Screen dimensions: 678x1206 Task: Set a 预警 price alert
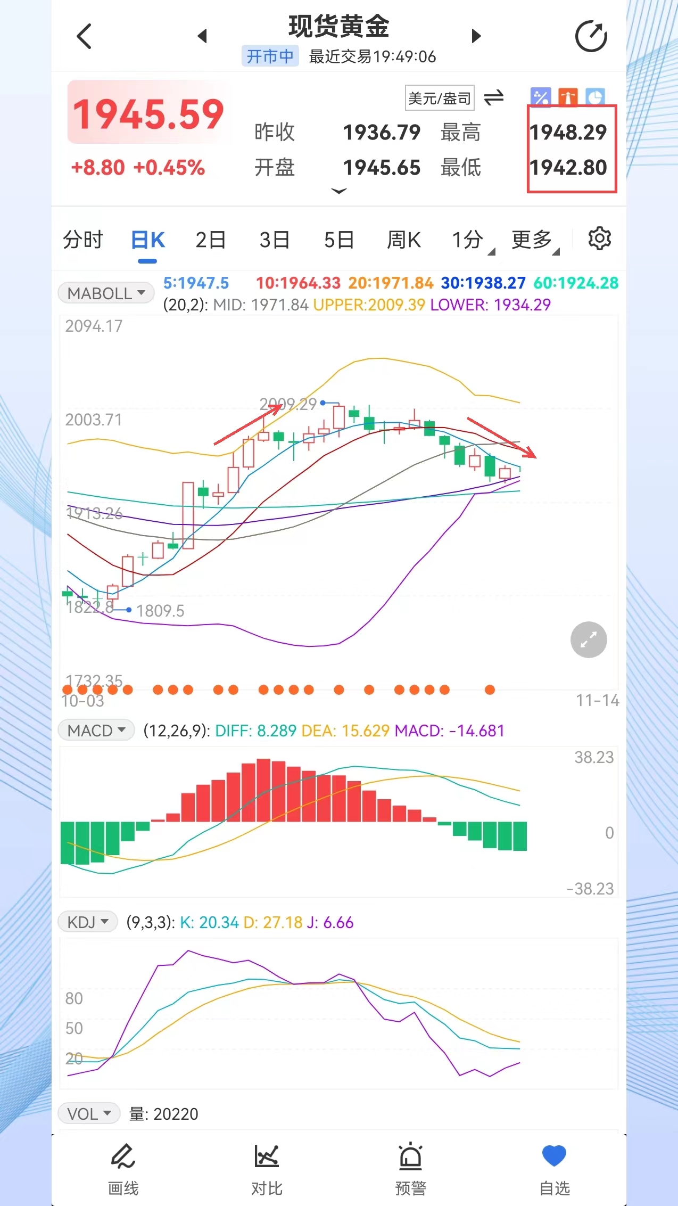411,1170
